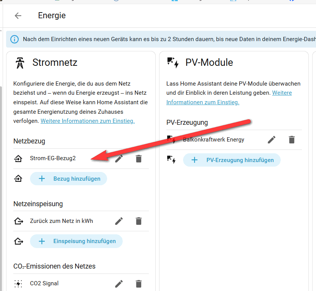Add a new PV-Erzeugung source
The image size is (316, 291).
[232, 160]
